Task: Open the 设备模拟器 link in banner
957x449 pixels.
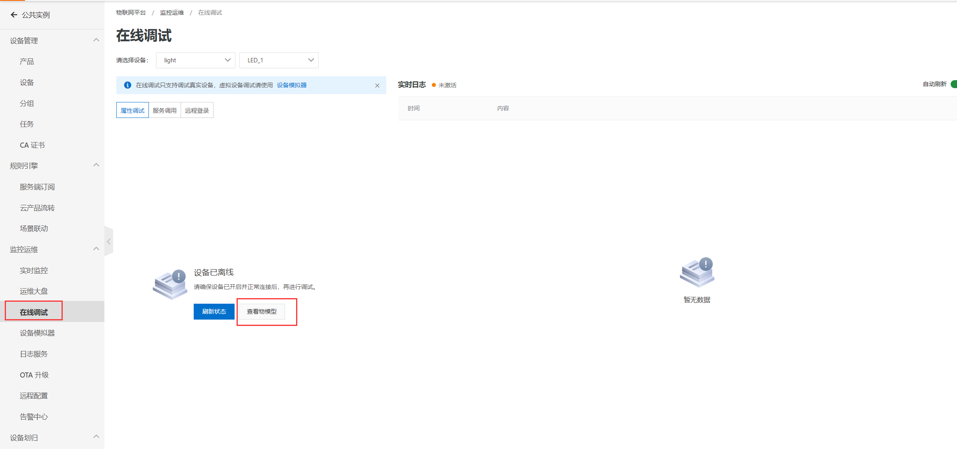Action: (291, 85)
